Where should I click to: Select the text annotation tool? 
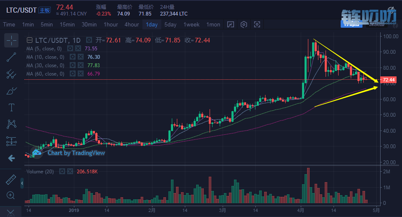tap(11, 107)
